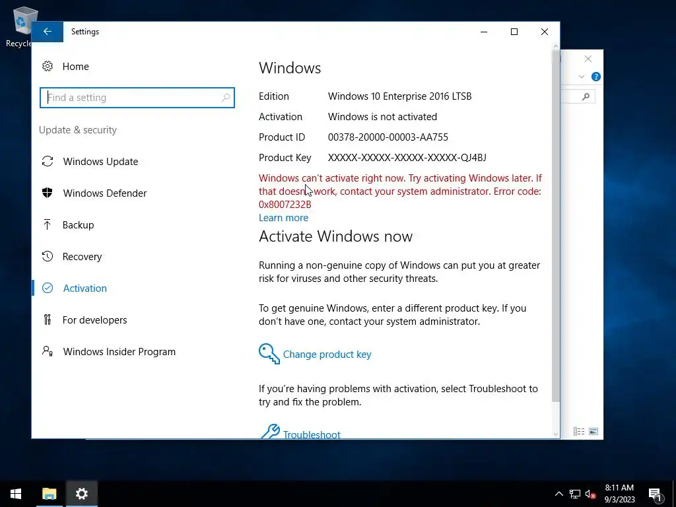Screen dimensions: 676x507
Task: Click search magnifier in background Explorer window
Action: tap(586, 96)
